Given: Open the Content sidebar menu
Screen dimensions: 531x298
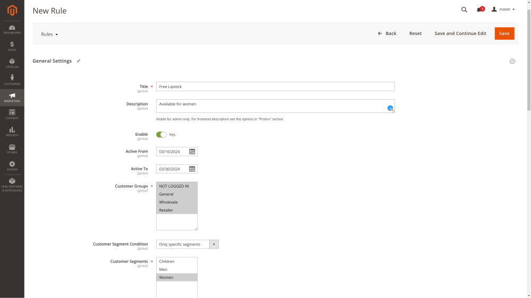Looking at the screenshot, I should pos(12,115).
